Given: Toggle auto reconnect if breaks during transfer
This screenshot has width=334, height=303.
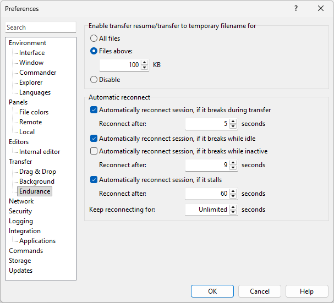Looking at the screenshot, I should 94,110.
